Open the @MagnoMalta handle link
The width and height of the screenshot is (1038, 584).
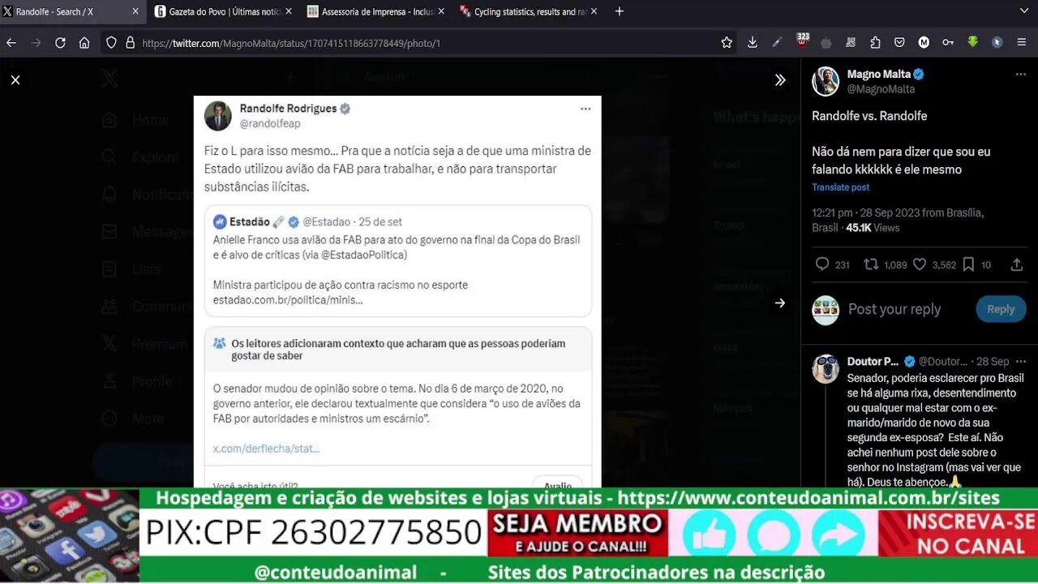881,89
